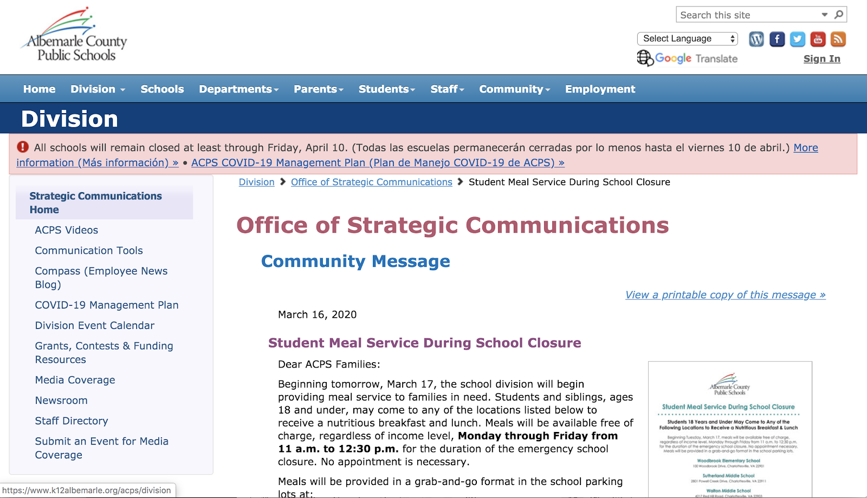Open the Select Language dropdown
This screenshot has height=498, width=867.
tap(688, 38)
